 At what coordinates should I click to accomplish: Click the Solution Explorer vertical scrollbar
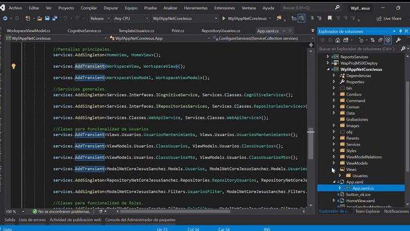(x=407, y=126)
